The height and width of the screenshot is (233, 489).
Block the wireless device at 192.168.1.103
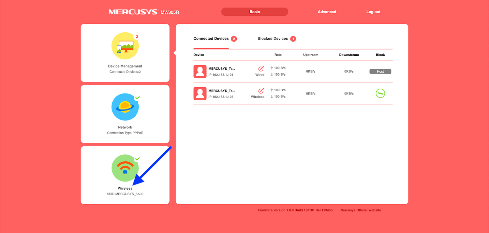click(x=380, y=94)
